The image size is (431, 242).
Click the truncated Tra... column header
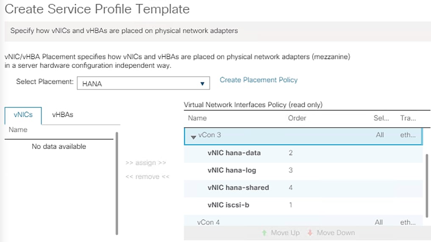[408, 118]
